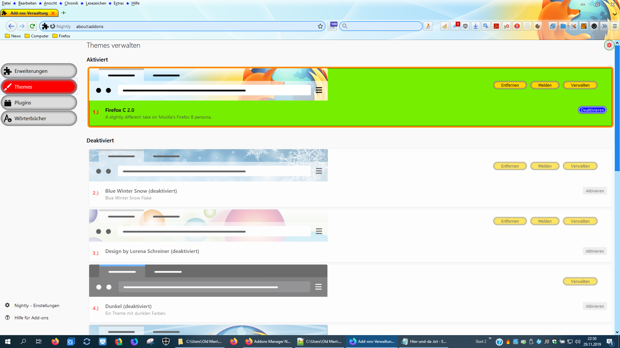
Task: Open the red gear add-on tools icon
Action: click(609, 45)
